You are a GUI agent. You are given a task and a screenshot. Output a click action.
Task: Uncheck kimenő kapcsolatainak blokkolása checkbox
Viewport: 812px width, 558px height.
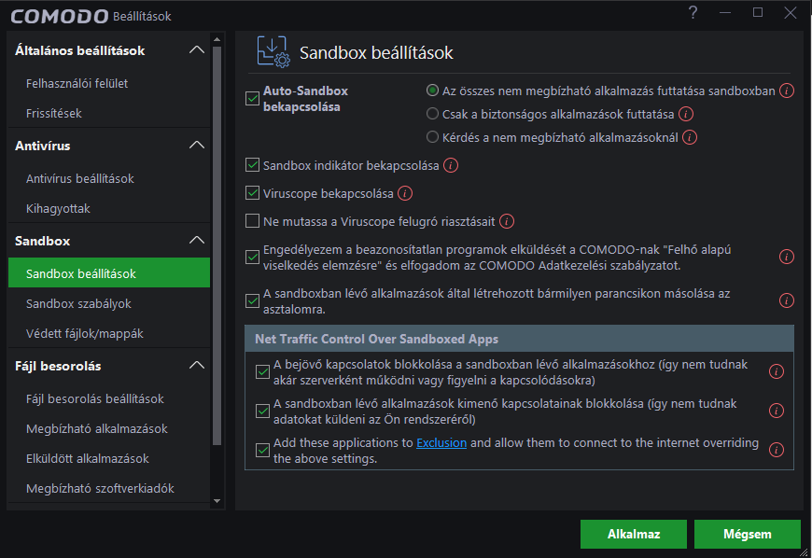[262, 411]
